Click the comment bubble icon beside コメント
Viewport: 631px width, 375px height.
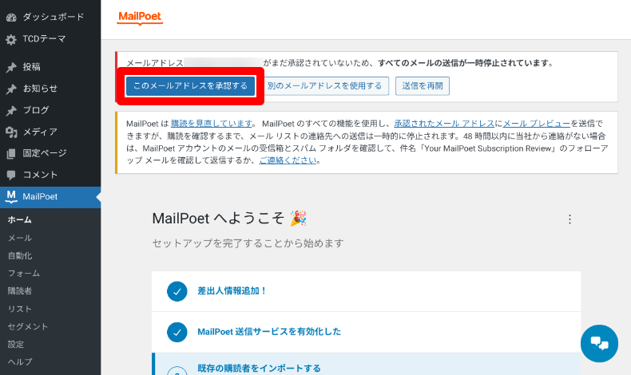click(x=11, y=175)
